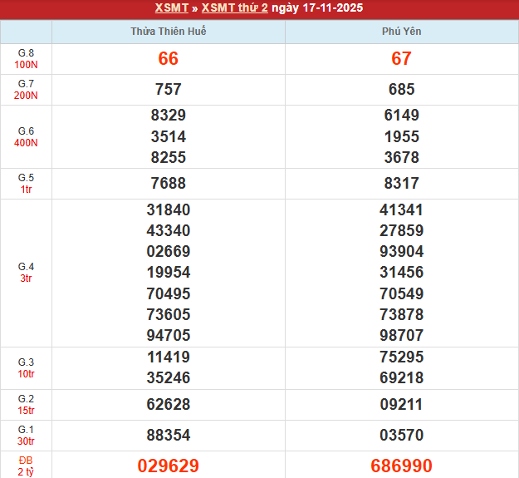Click the ĐB 2 tỷ prize label

pyautogui.click(x=26, y=466)
